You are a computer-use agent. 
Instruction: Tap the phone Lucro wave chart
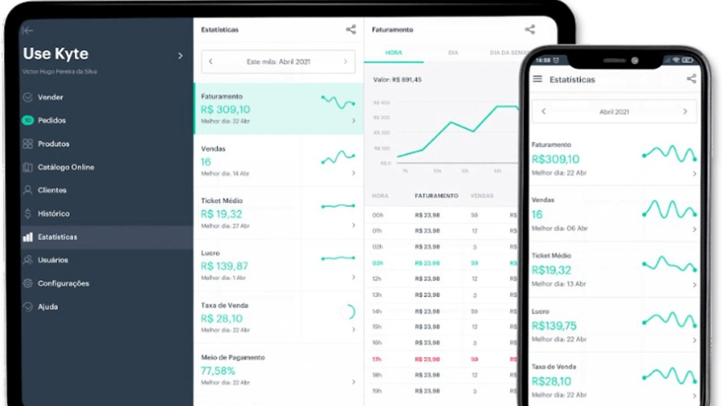pyautogui.click(x=670, y=319)
